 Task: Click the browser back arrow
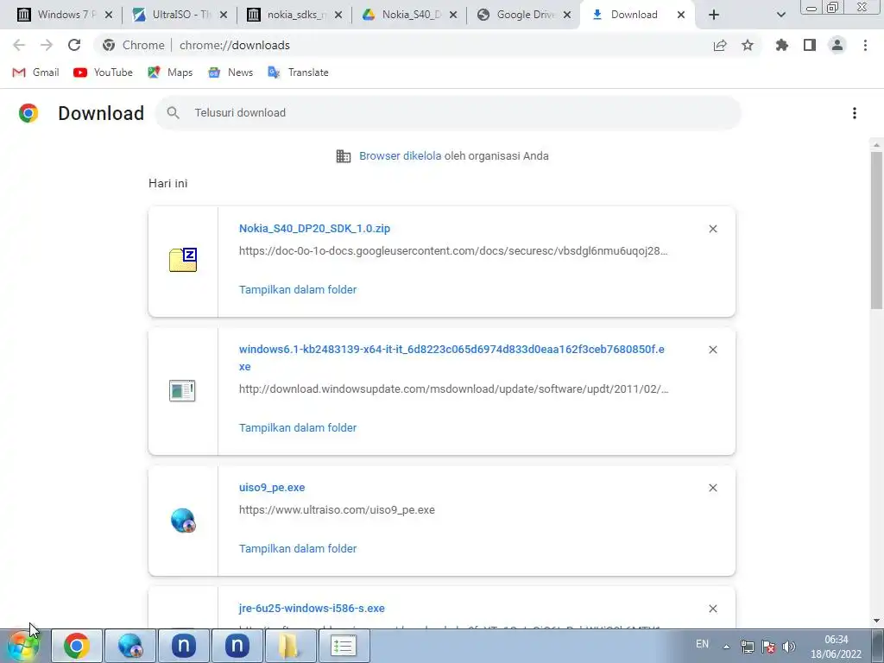pyautogui.click(x=19, y=45)
